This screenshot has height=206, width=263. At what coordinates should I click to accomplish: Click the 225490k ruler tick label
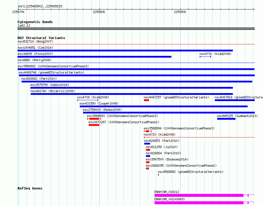tap(180, 12)
